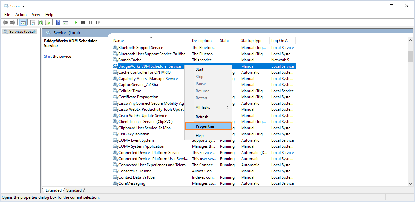The height and width of the screenshot is (202, 415).
Task: Toggle the Show/Hide Console Tree toolbar icon
Action: [23, 22]
